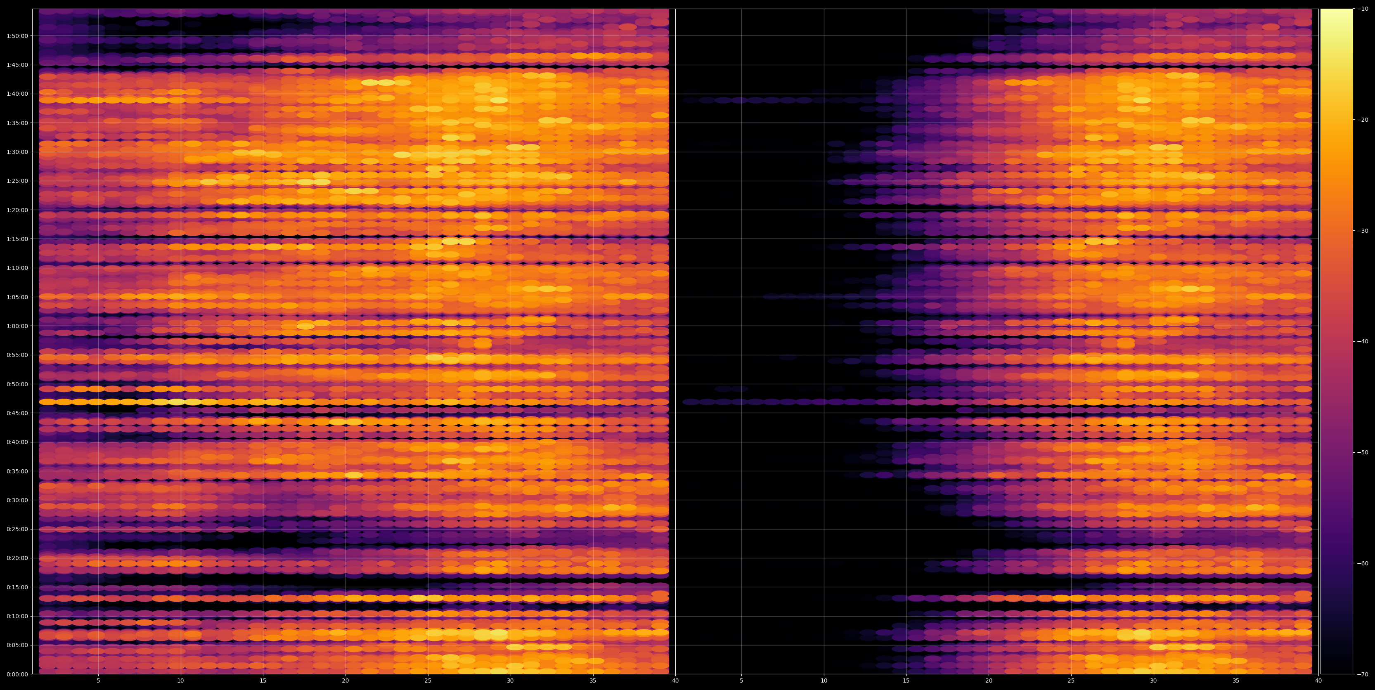This screenshot has height=690, width=1375.
Task: Click the 1:35:00 y-axis tick label
Action: (17, 123)
